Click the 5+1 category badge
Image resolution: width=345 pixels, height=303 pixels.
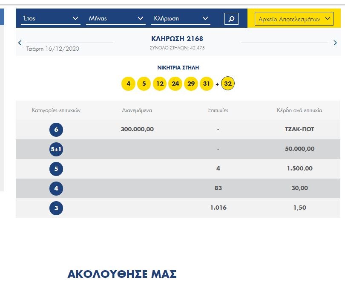coord(56,149)
